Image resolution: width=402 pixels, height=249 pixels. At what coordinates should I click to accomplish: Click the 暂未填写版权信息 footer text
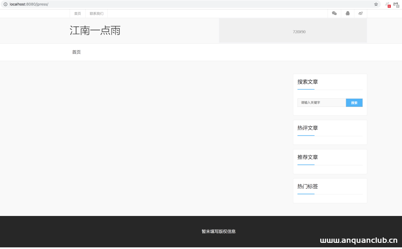[x=218, y=231]
